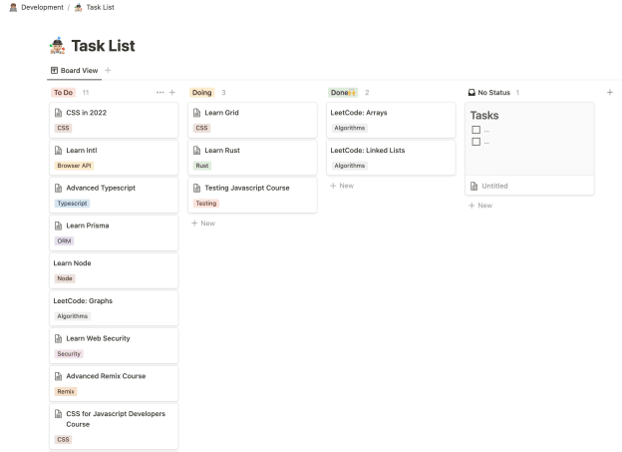
Task: Click the Development breadcrumb avatar icon
Action: [13, 7]
